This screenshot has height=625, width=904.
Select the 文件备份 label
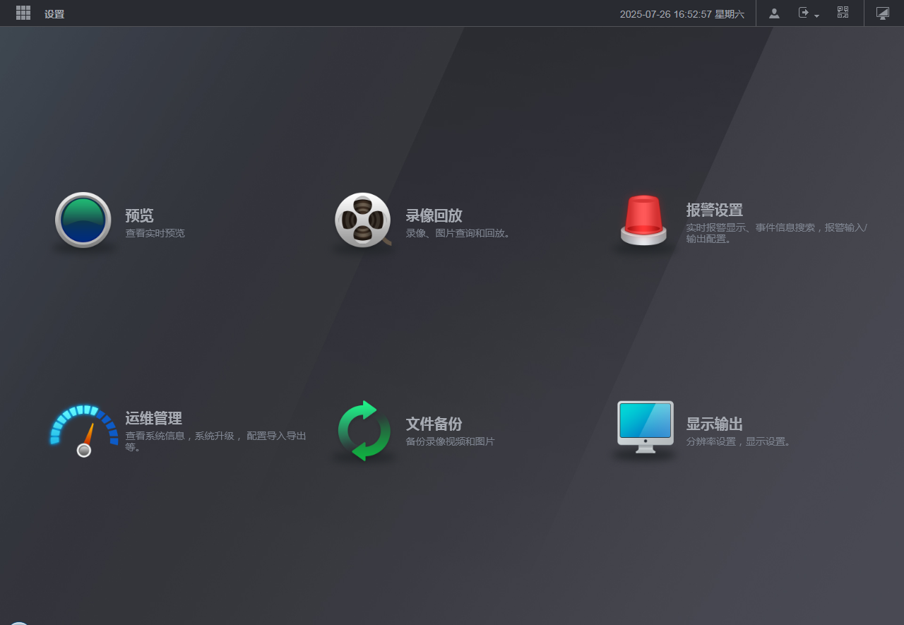[434, 424]
